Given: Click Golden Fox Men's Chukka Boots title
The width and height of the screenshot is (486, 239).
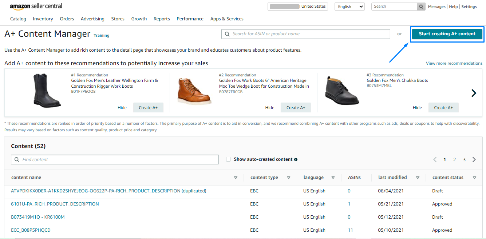Looking at the screenshot, I should (397, 80).
